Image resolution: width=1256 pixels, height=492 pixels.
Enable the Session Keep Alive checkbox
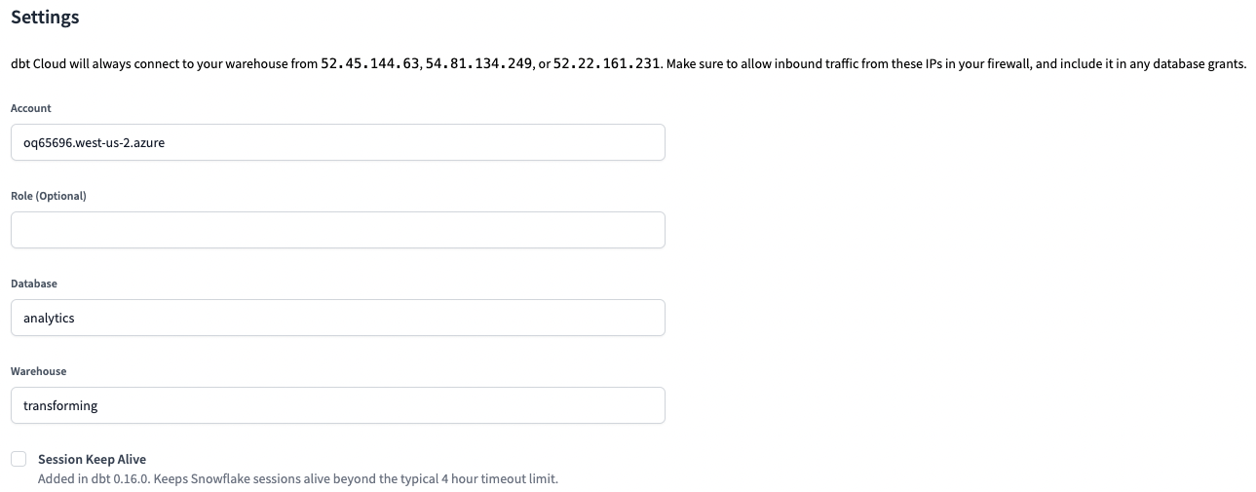click(x=19, y=459)
